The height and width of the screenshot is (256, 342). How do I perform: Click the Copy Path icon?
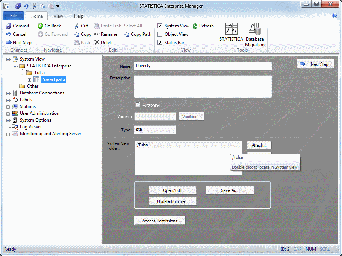127,34
